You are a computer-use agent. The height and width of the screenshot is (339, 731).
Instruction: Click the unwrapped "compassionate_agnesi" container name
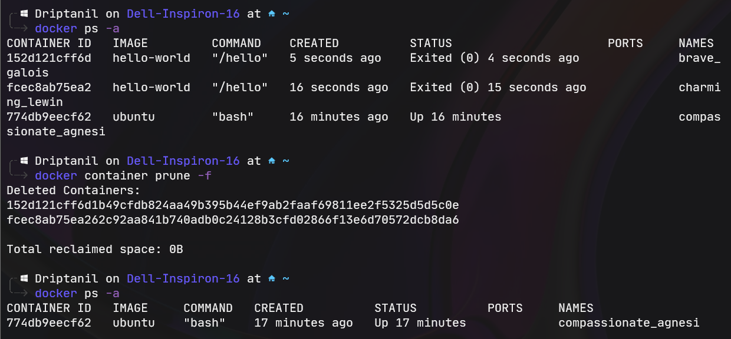click(x=628, y=323)
